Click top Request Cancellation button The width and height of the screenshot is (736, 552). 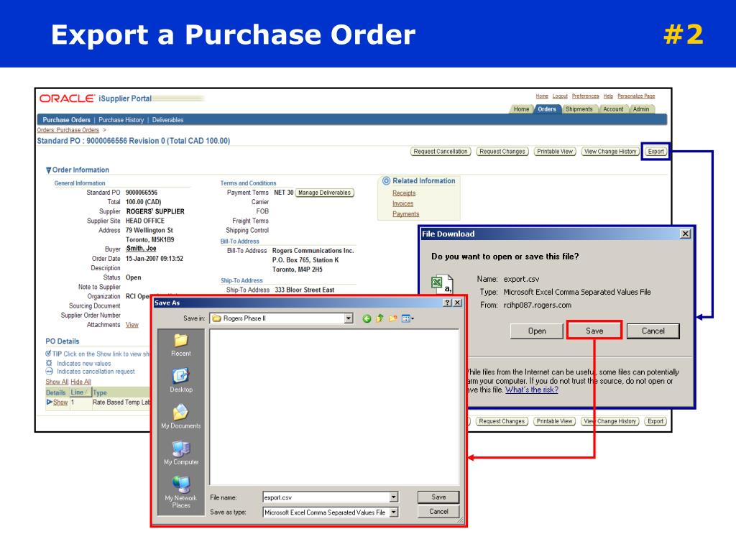coord(441,152)
